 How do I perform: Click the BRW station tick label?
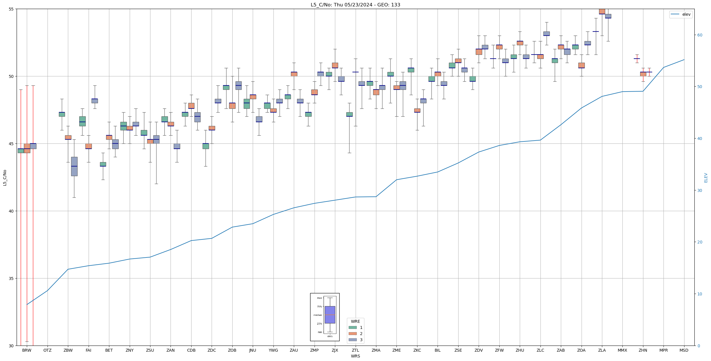click(x=27, y=350)
